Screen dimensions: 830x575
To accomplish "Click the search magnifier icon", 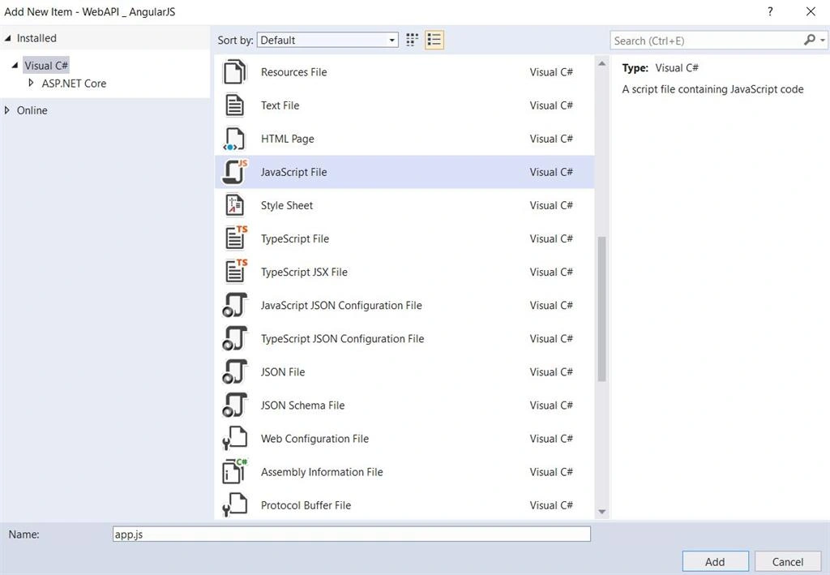I will click(x=810, y=41).
